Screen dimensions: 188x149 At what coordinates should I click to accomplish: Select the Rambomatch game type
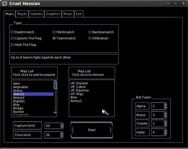[101, 32]
